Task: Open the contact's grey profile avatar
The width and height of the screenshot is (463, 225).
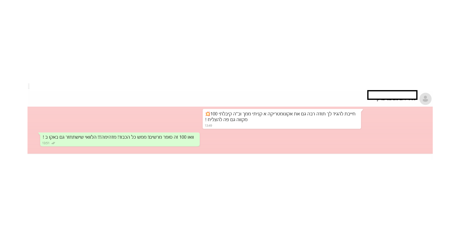Action: pos(425,99)
